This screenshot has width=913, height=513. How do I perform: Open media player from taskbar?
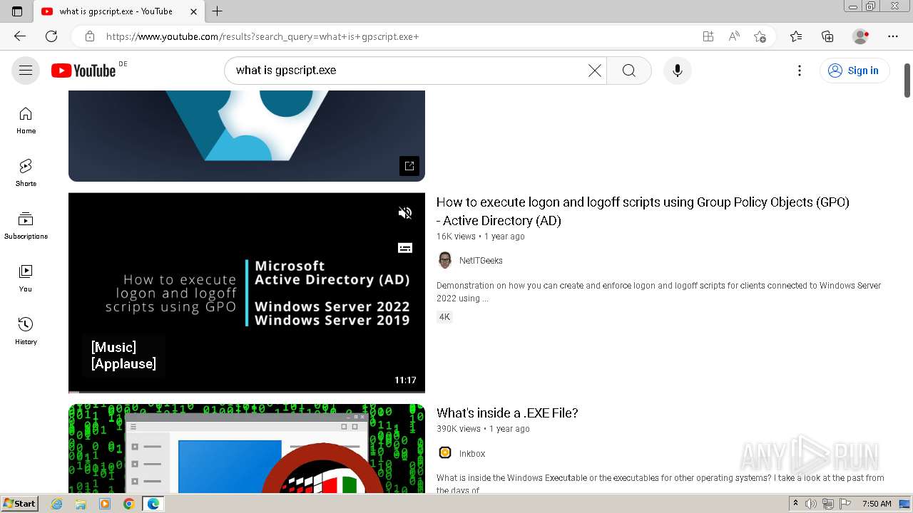point(105,504)
